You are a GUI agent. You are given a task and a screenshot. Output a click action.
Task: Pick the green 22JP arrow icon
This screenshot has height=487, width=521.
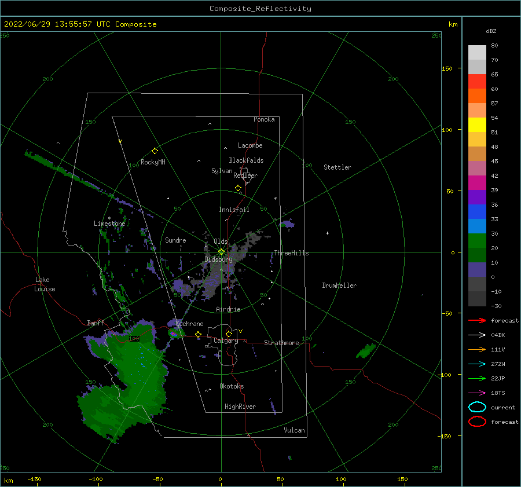click(x=477, y=378)
